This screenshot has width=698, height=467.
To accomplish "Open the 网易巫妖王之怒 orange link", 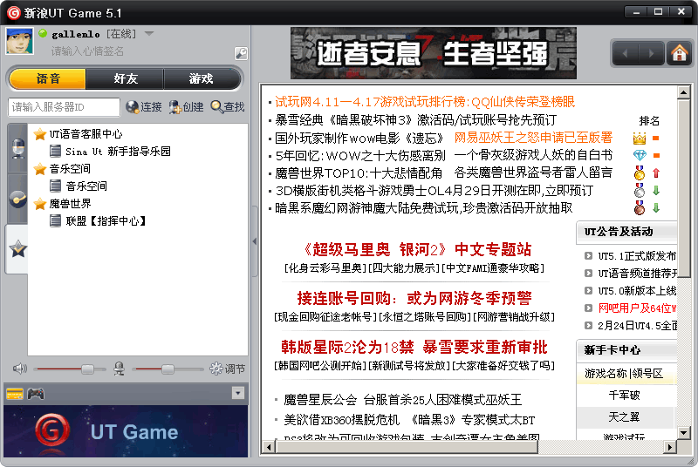I will pyautogui.click(x=533, y=138).
